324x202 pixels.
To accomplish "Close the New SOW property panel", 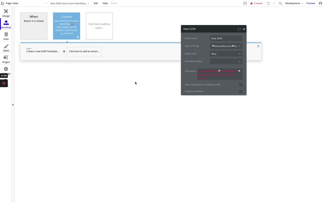I will (x=244, y=29).
